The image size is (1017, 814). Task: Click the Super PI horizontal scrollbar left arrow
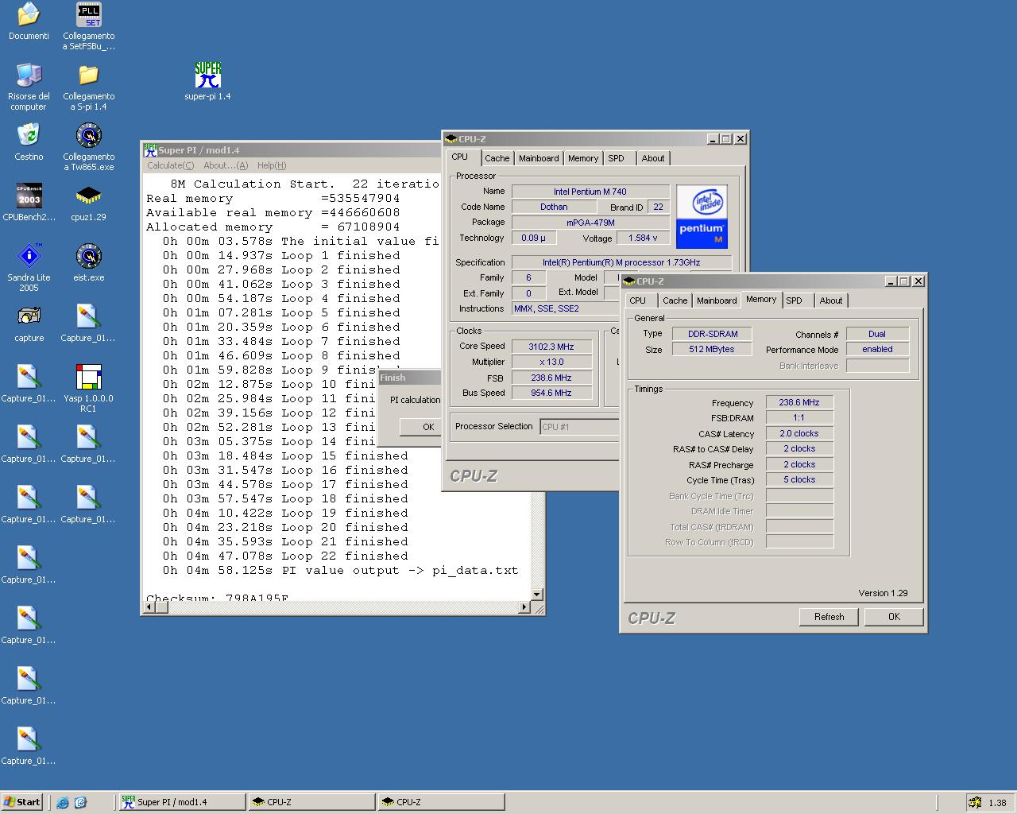coord(149,607)
